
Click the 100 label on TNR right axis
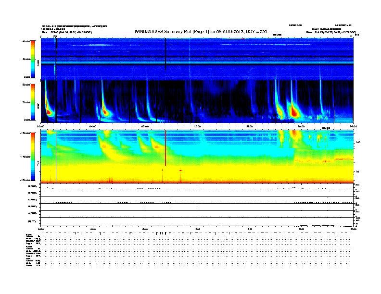pos(358,142)
